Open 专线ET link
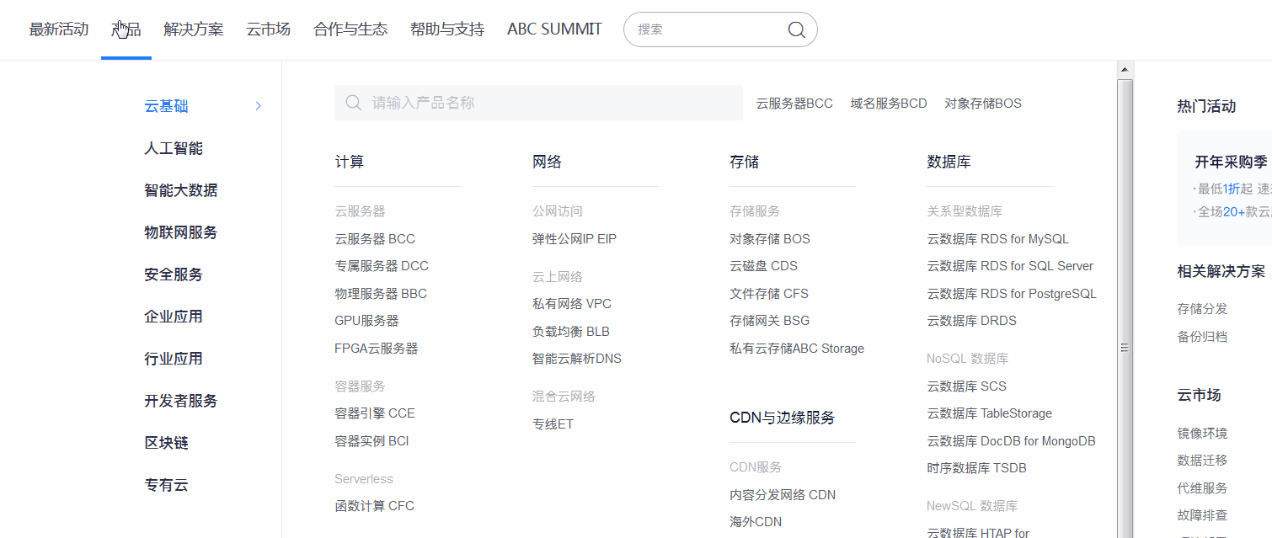1272x538 pixels. [553, 424]
